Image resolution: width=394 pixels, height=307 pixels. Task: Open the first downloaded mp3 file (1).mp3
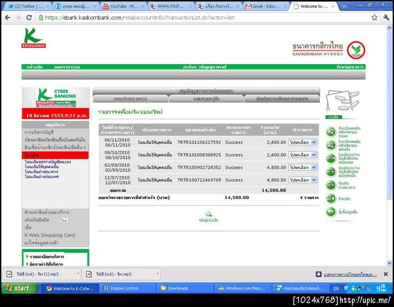[37, 274]
